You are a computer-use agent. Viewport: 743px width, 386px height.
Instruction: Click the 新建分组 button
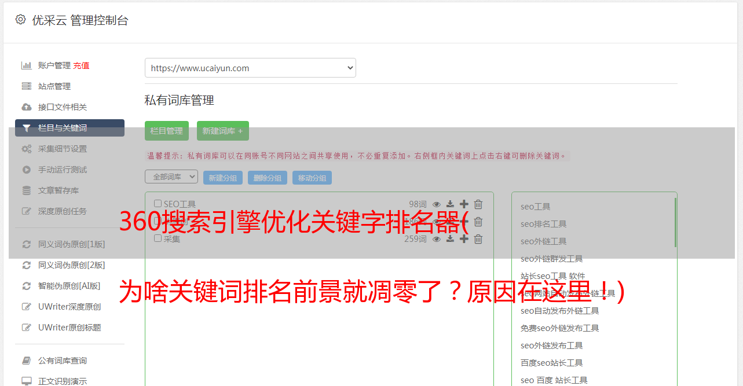223,178
